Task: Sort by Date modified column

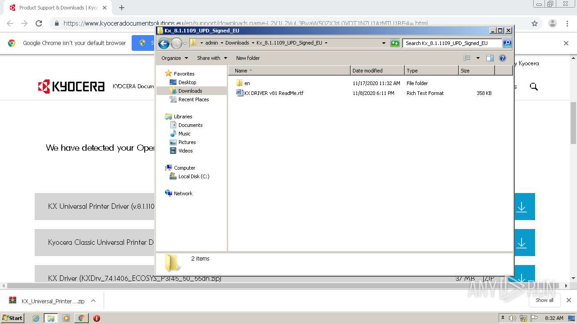Action: tap(377, 71)
